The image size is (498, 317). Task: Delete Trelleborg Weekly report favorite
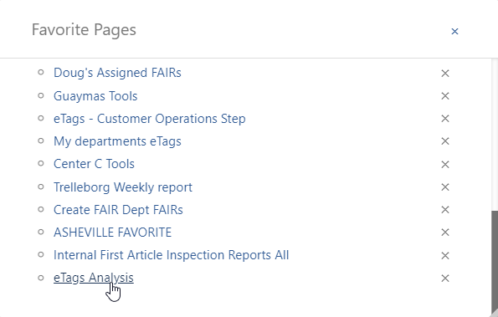click(445, 187)
